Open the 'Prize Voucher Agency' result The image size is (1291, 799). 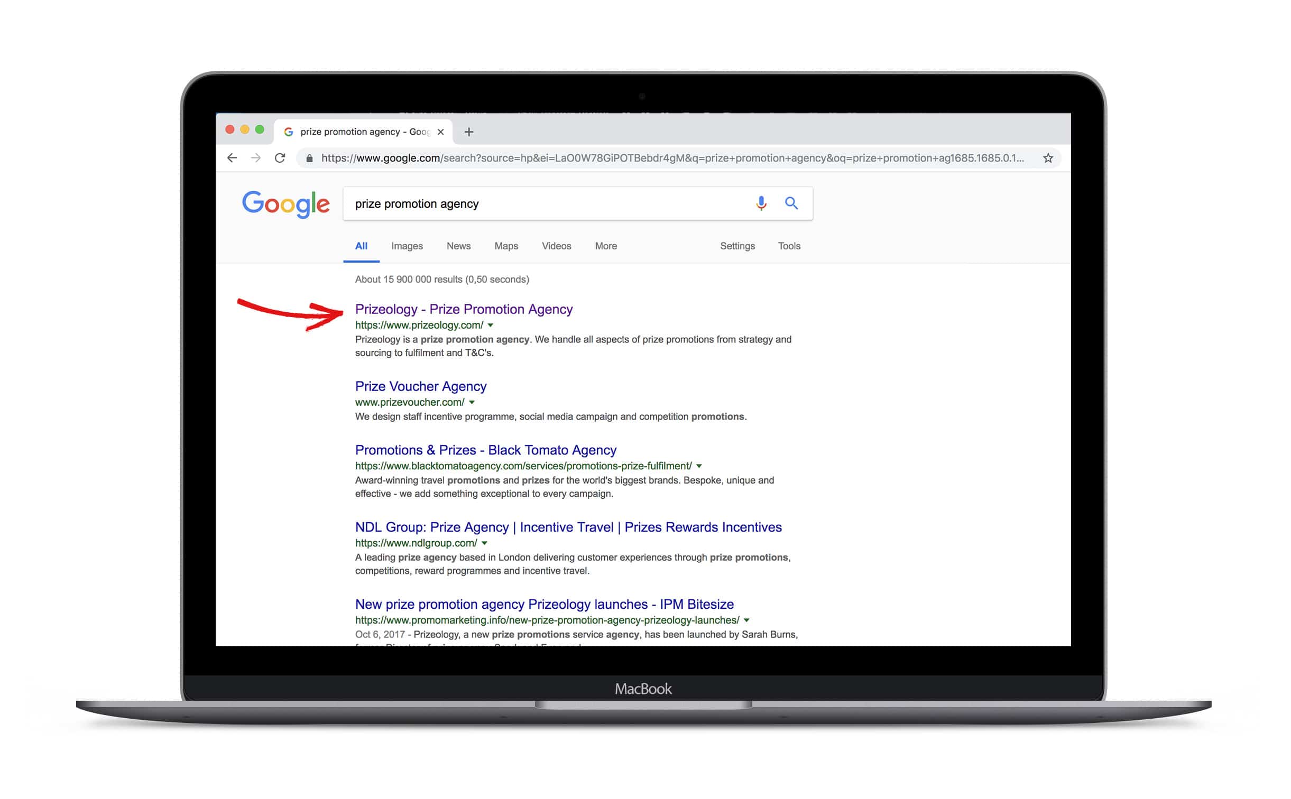pos(421,386)
